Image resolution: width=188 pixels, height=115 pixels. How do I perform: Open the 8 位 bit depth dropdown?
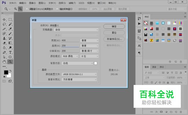click(89, 56)
